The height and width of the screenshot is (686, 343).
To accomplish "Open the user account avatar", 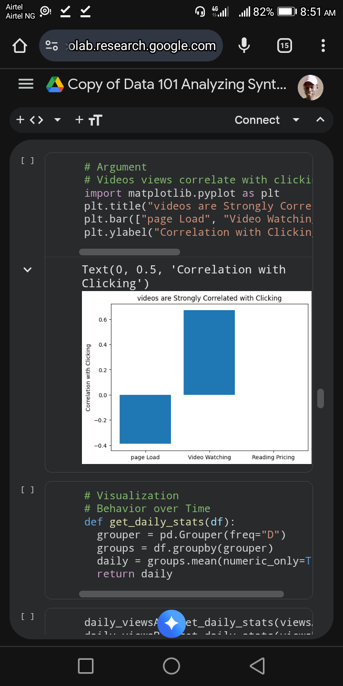I will tap(311, 88).
